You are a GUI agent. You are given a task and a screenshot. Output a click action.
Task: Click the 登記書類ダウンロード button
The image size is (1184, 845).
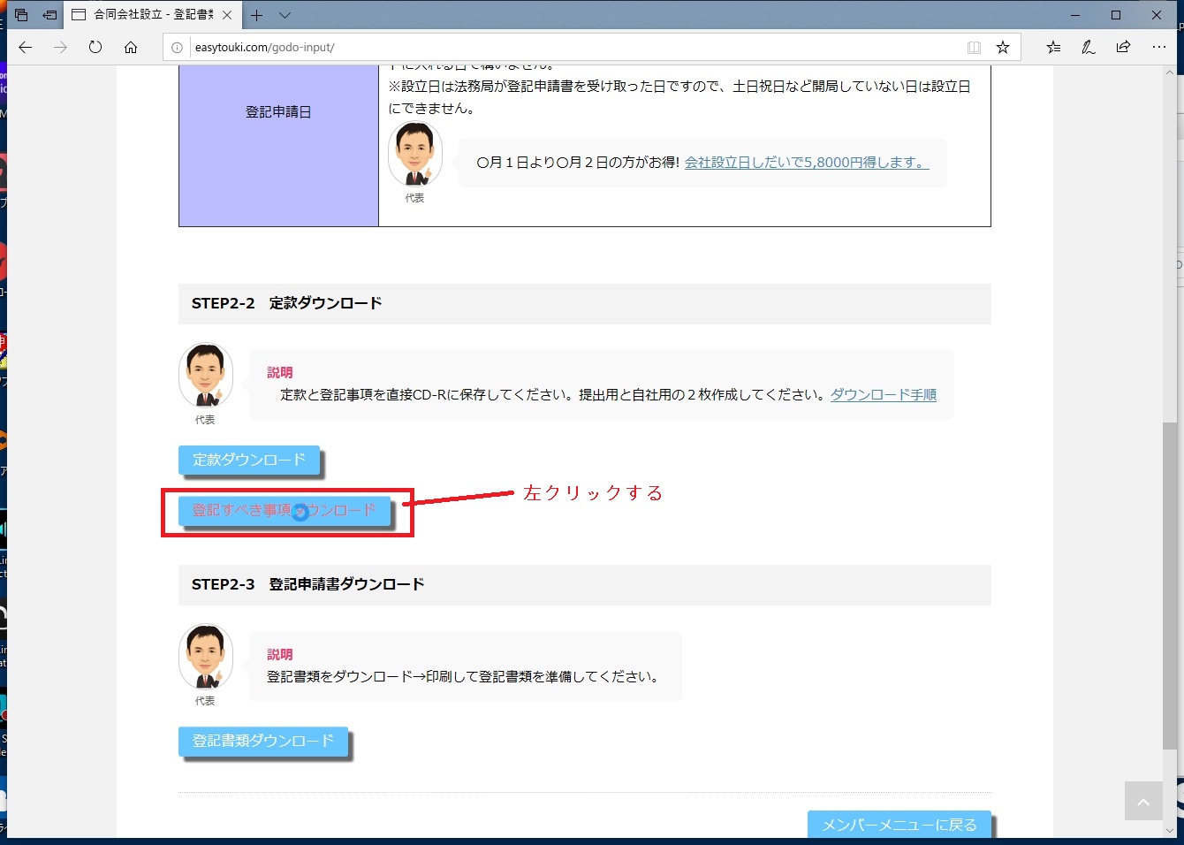click(263, 742)
